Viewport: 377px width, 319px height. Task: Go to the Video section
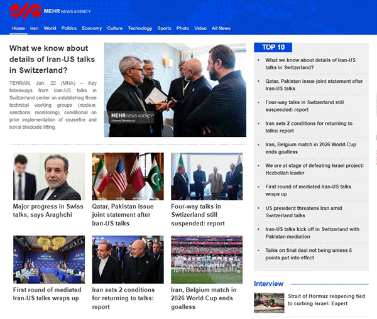[x=200, y=28]
